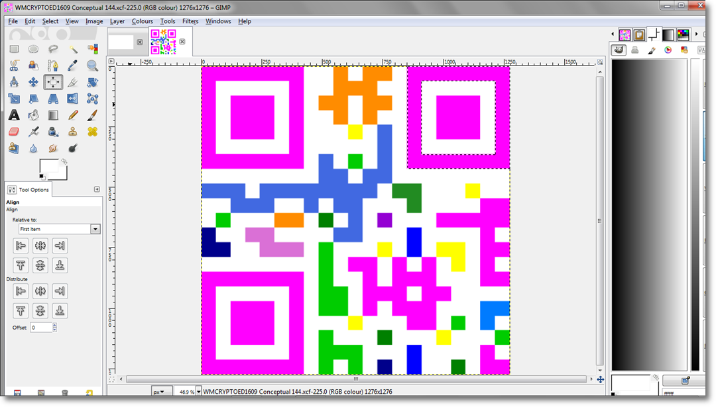
Task: Open the Layer menu
Action: pos(117,21)
